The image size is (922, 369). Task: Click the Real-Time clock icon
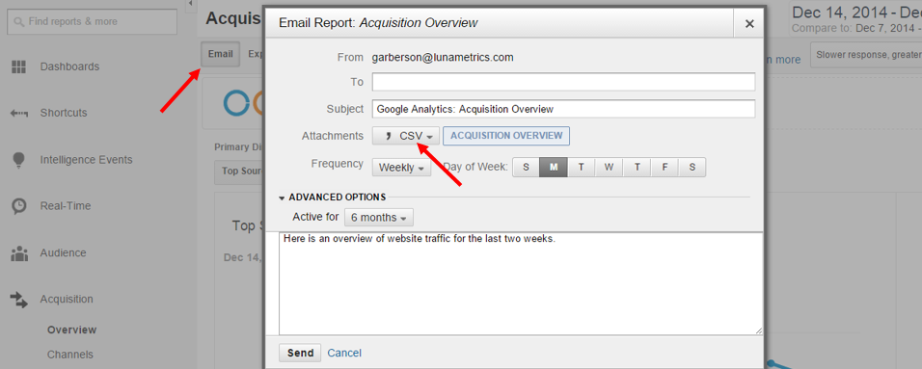click(19, 206)
